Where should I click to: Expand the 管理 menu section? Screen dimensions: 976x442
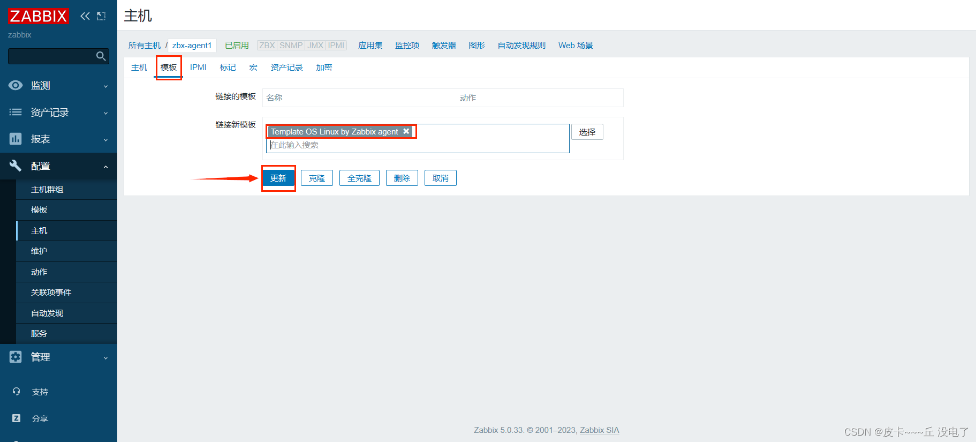point(59,357)
